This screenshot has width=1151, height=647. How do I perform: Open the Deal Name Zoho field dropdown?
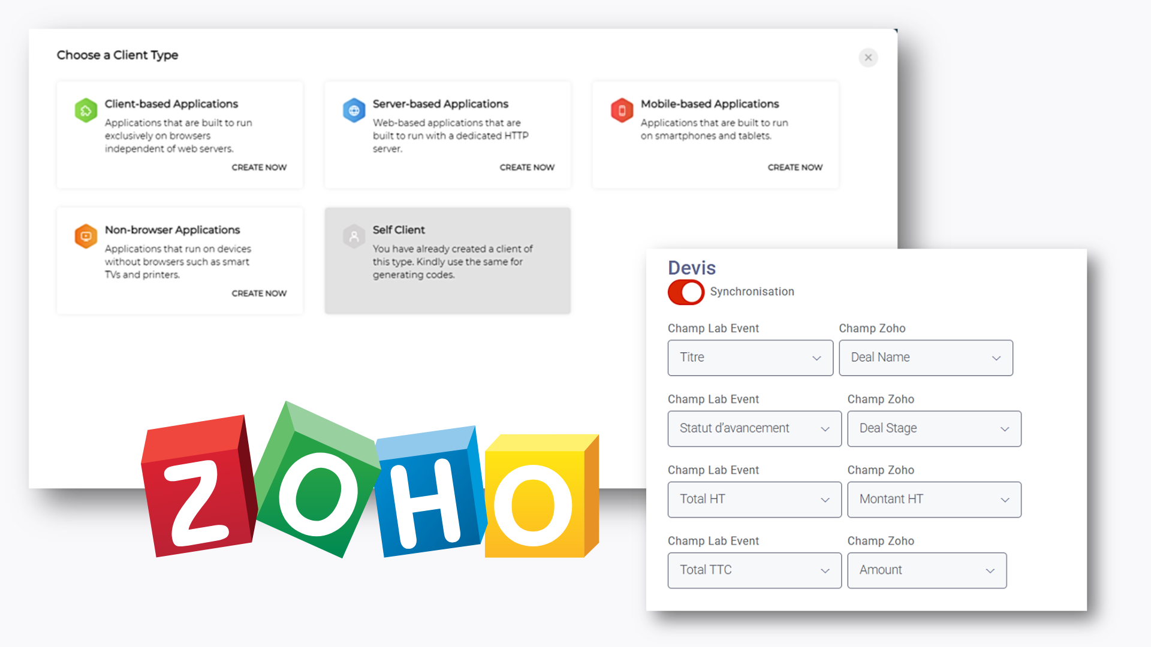926,358
